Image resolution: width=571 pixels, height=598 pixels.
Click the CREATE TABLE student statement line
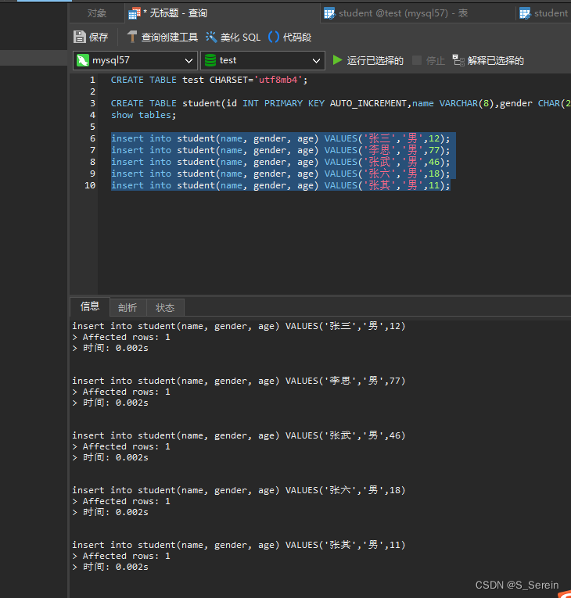click(340, 103)
